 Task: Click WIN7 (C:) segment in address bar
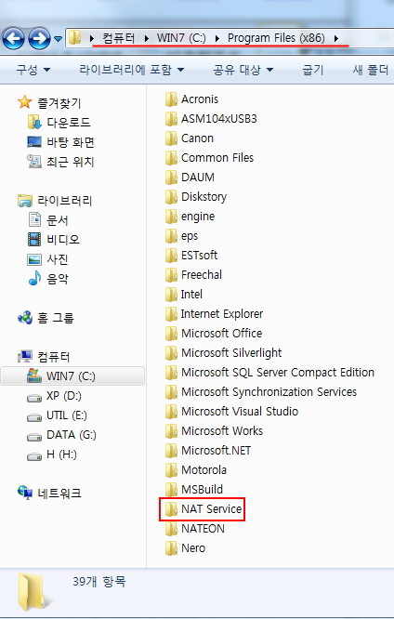coord(181,38)
